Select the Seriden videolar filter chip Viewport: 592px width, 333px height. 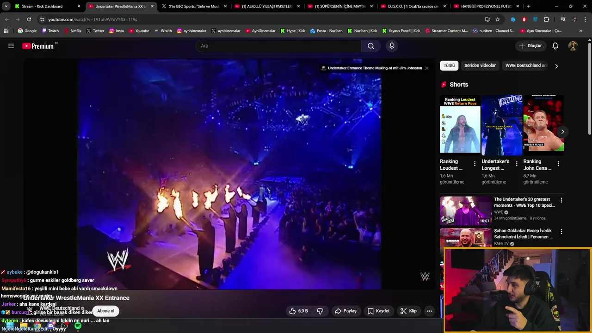[x=480, y=66]
